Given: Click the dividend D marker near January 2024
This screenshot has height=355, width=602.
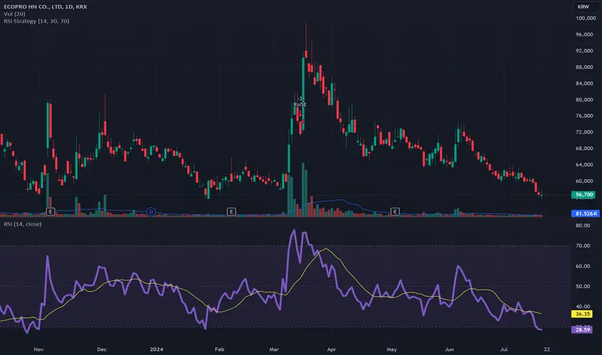Looking at the screenshot, I should [x=151, y=212].
